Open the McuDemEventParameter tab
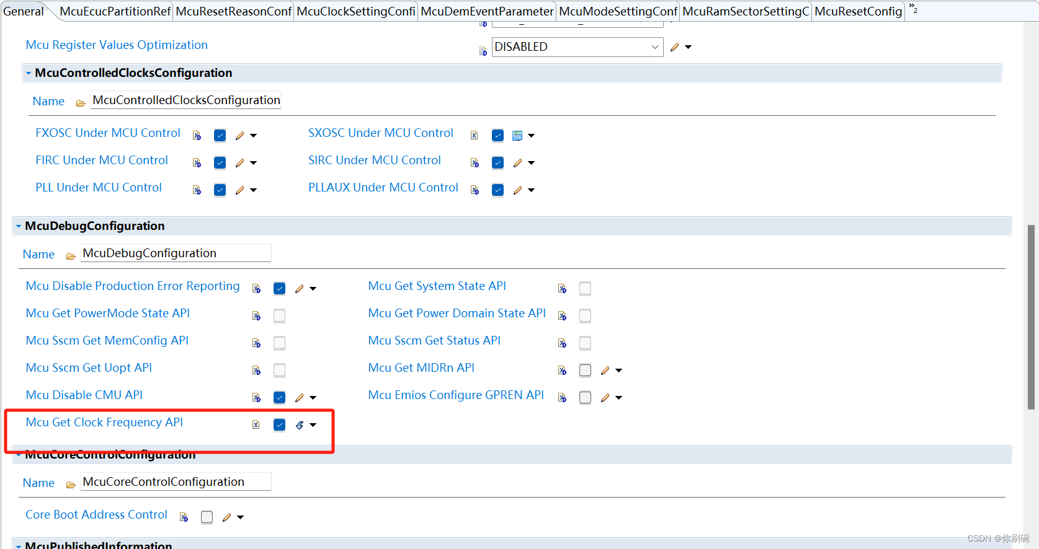Screen dimensions: 1039x549 487,11
